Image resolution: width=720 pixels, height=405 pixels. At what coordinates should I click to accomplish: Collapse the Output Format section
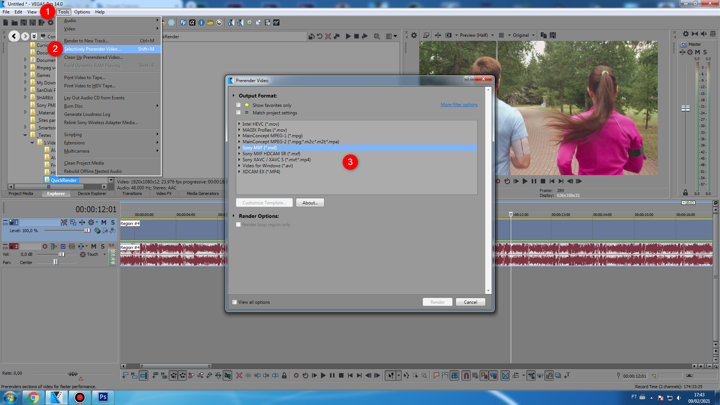click(x=233, y=96)
